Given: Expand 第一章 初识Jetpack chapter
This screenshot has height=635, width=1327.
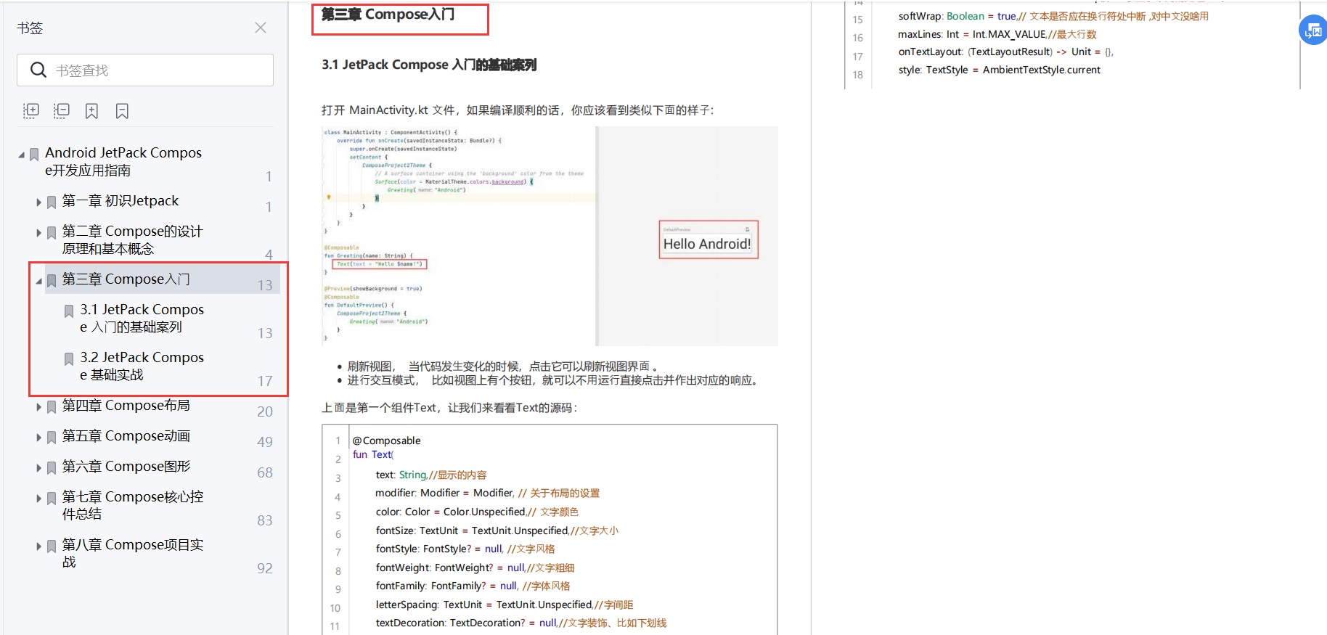Looking at the screenshot, I should coord(38,202).
